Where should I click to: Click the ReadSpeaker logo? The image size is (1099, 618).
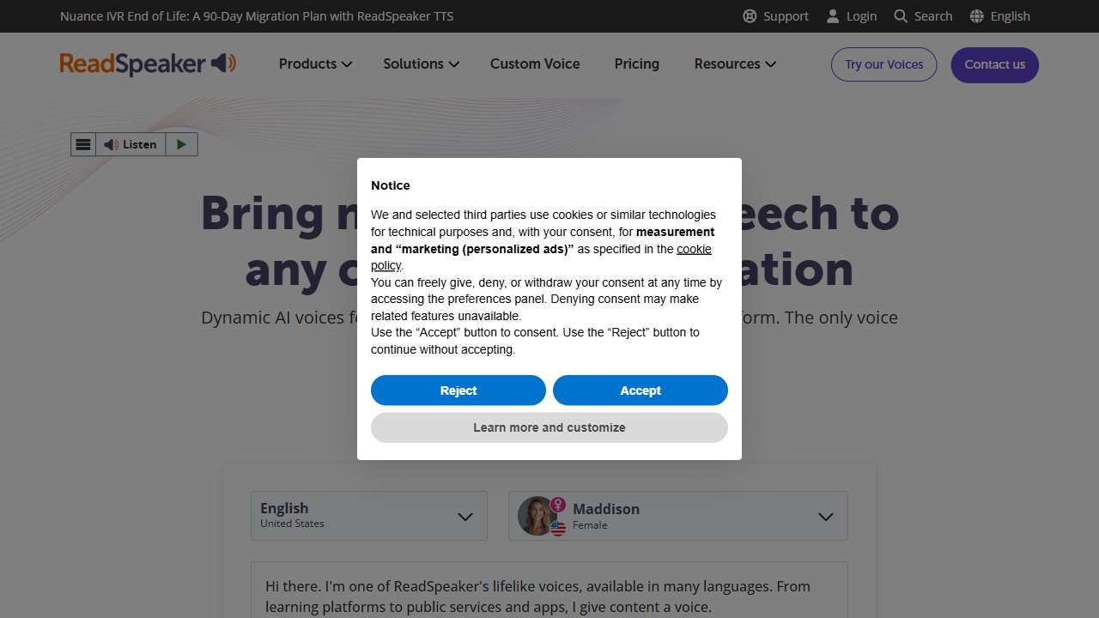(x=148, y=64)
